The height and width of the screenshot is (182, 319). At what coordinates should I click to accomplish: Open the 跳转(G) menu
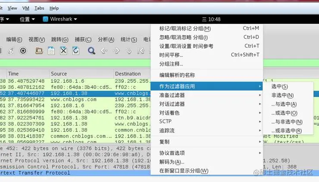[x=59, y=39]
